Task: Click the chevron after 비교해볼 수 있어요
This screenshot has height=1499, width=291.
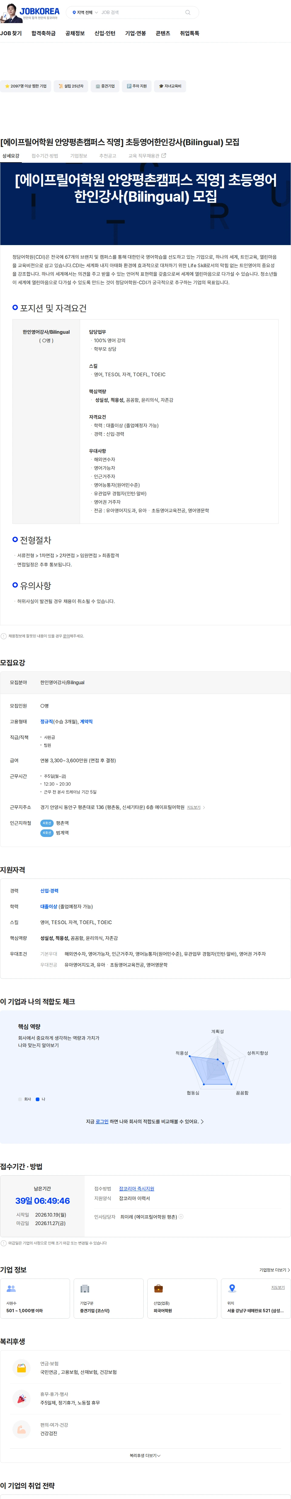Action: 202,1121
